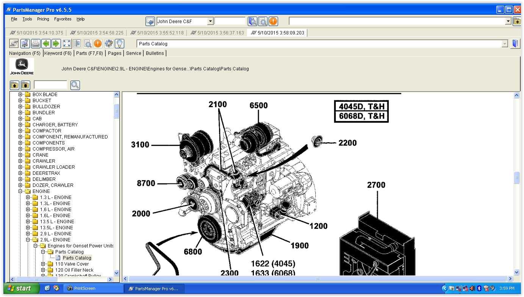Click the orange exclamation icon in the second toolbar

click(98, 44)
